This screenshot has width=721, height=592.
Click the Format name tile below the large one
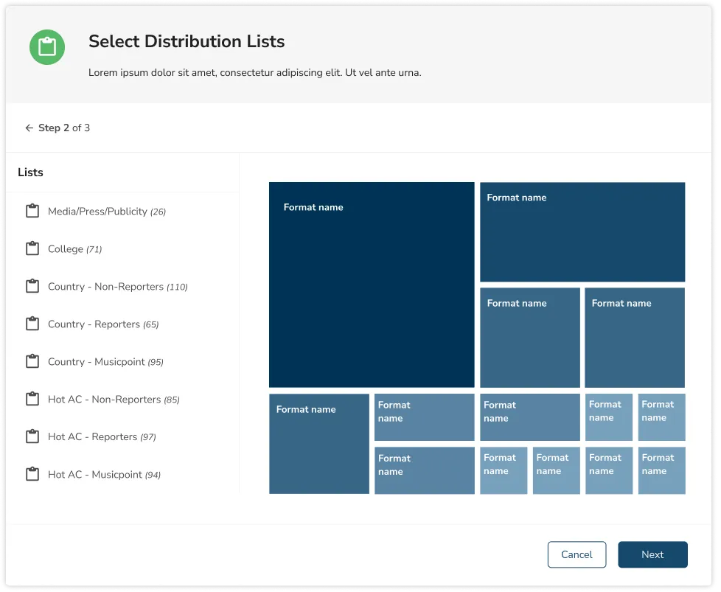(x=319, y=442)
